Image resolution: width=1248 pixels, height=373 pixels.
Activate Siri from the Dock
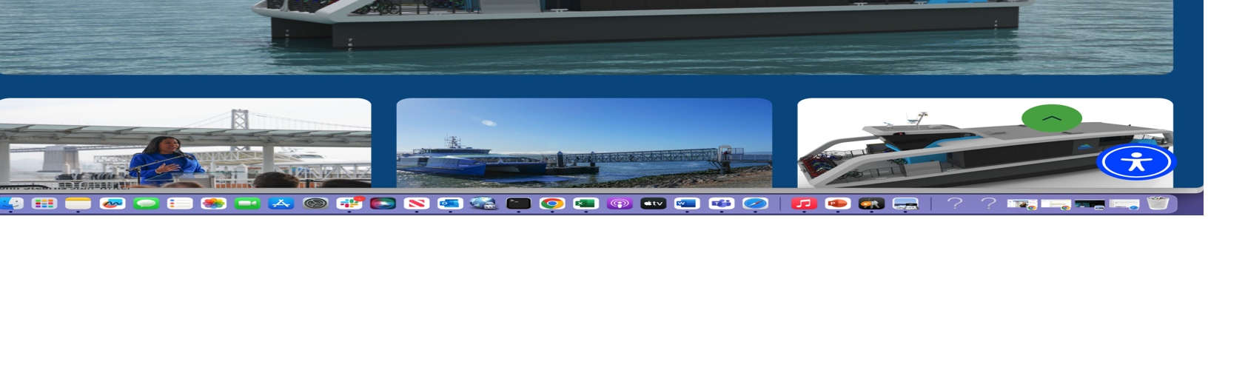point(383,204)
